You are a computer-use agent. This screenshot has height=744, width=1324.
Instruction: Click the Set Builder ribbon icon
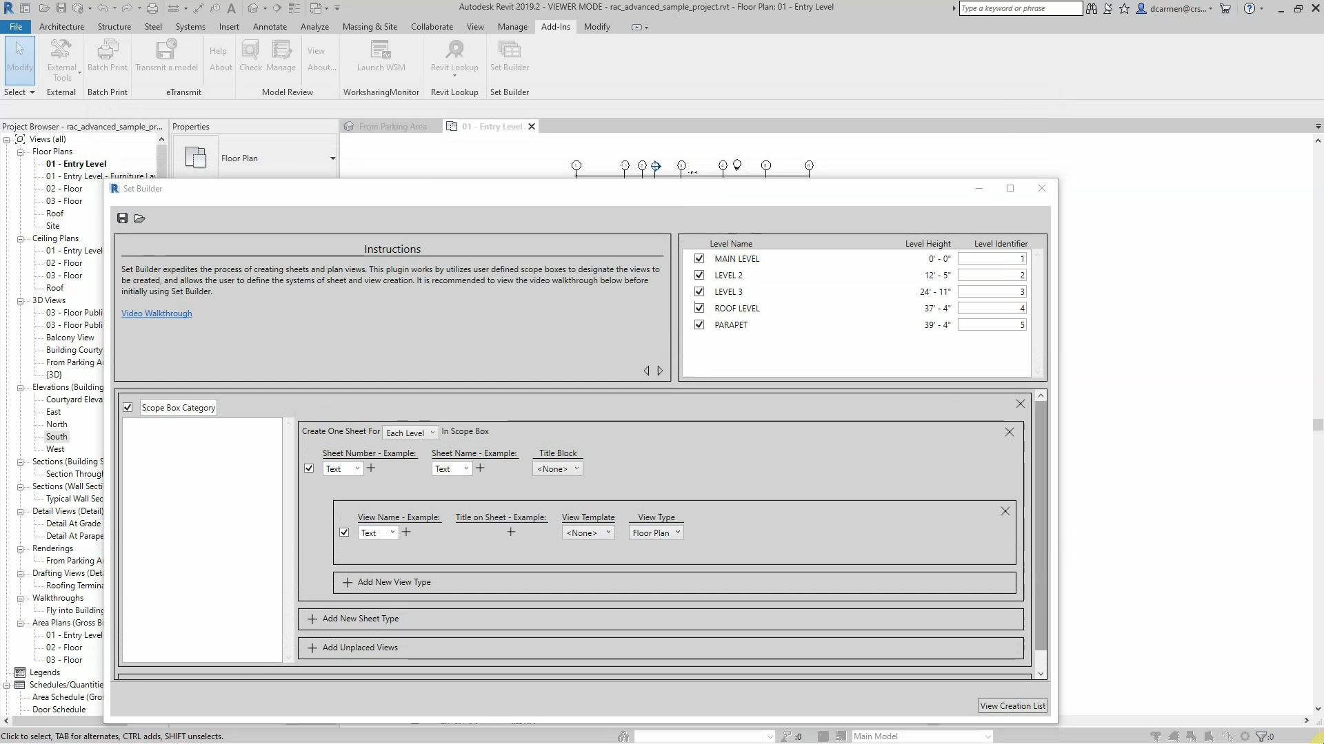point(509,51)
